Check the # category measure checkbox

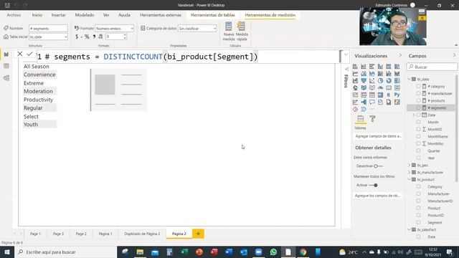coord(418,86)
